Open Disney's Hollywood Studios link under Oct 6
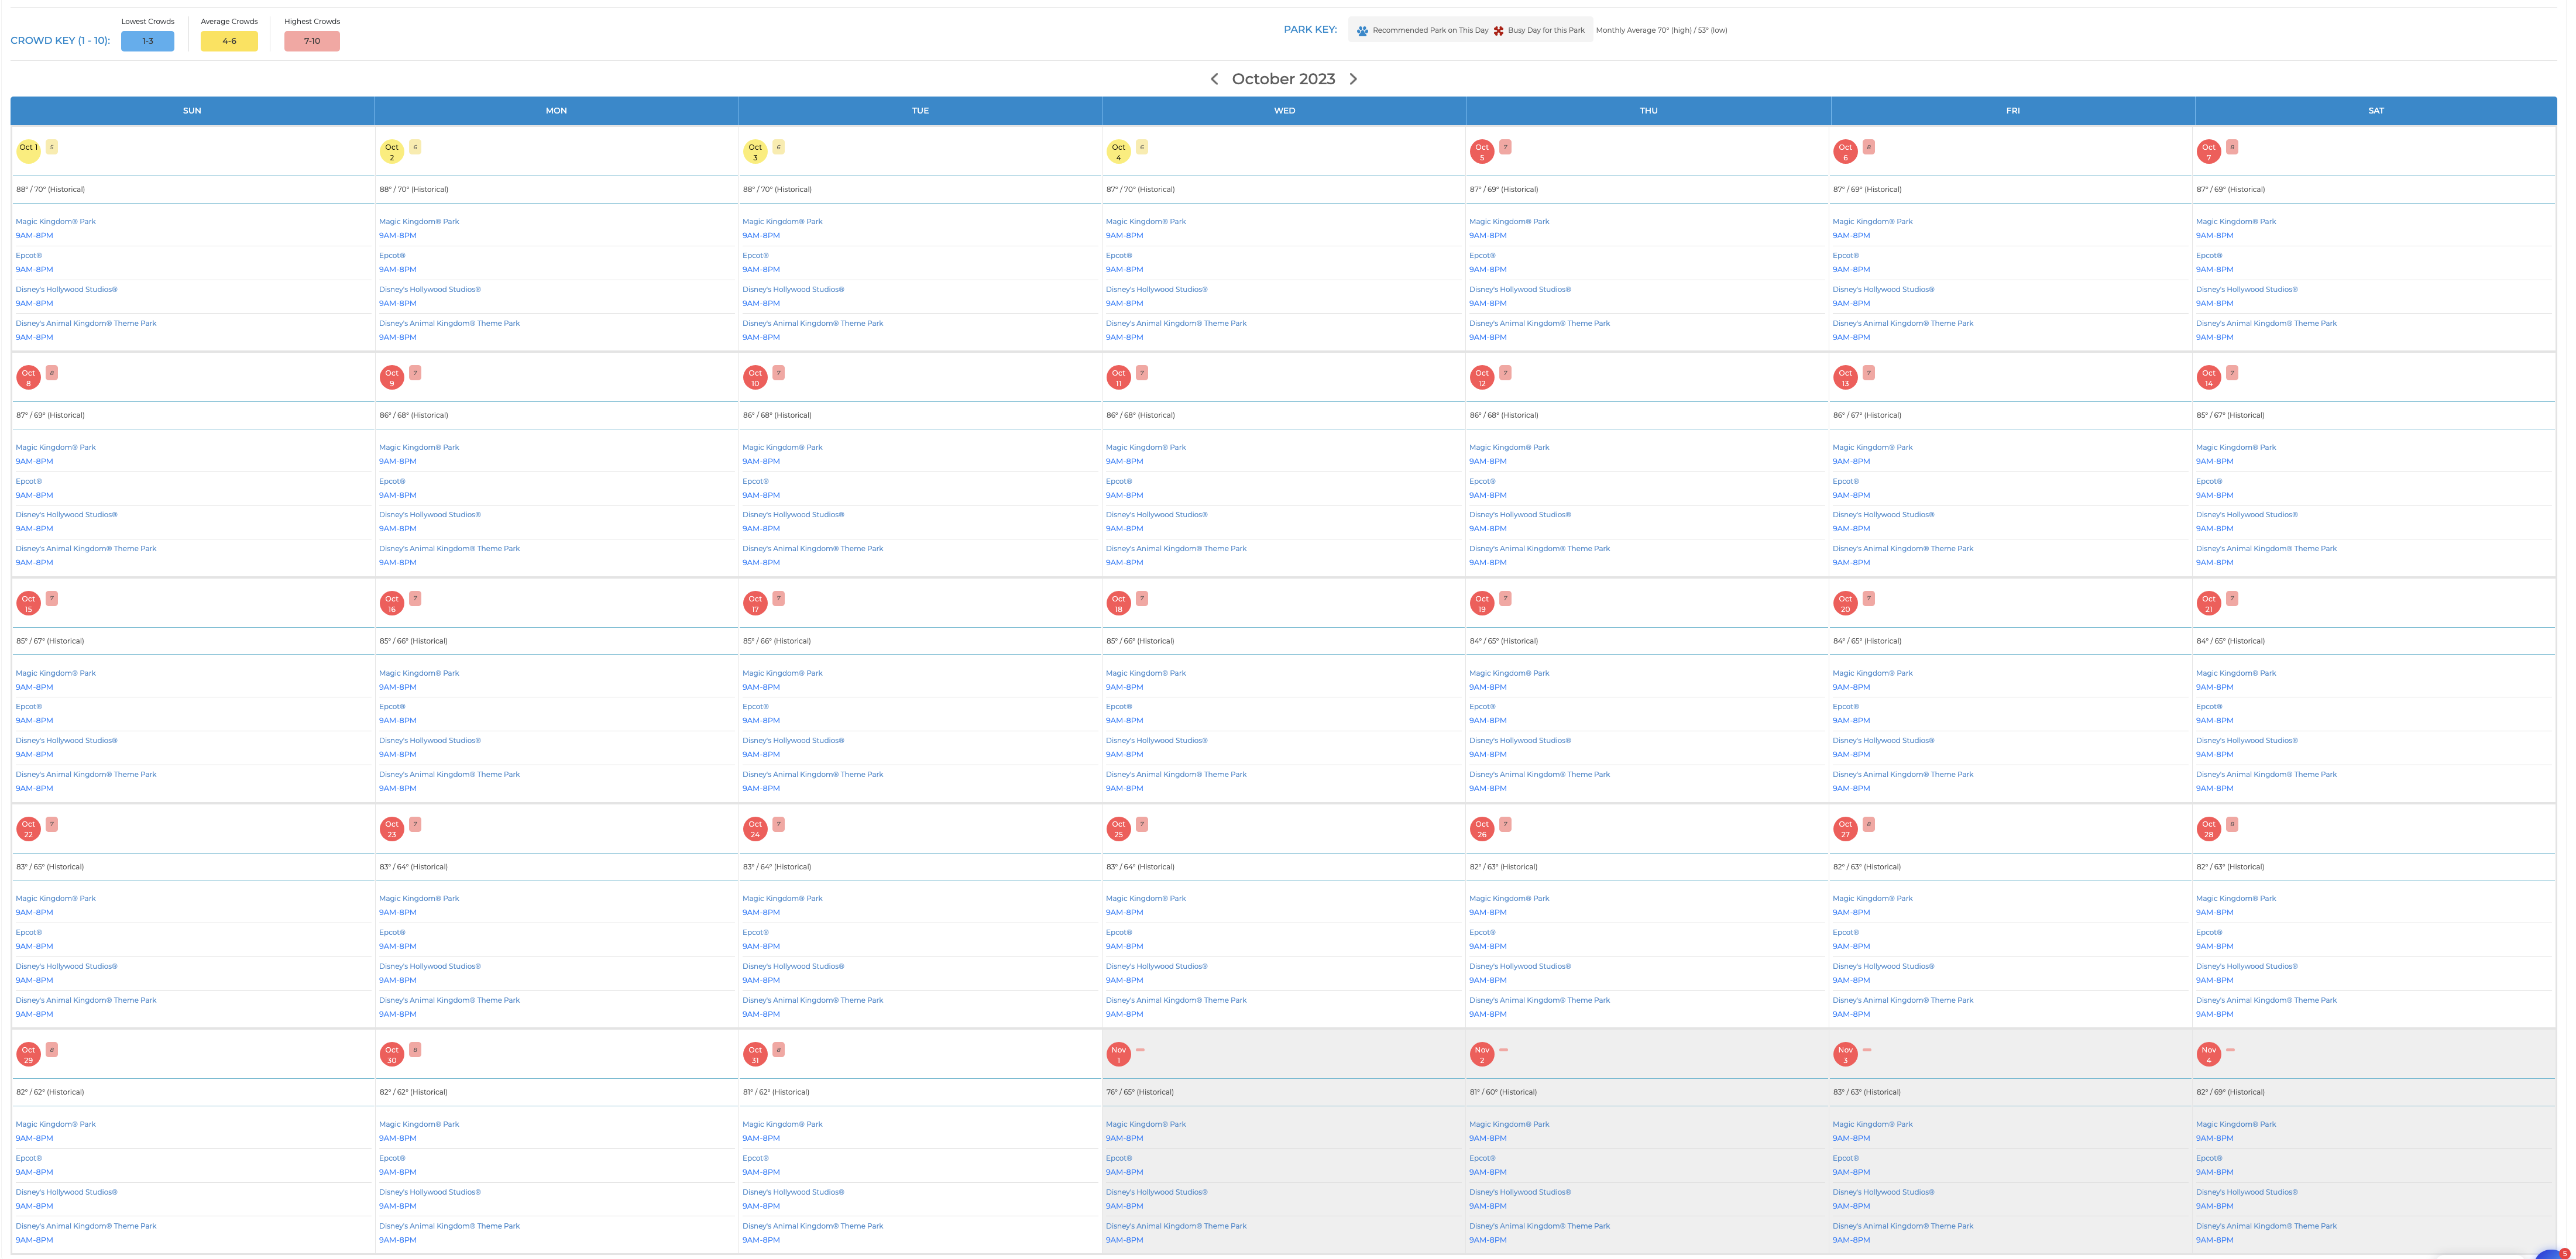 1883,290
